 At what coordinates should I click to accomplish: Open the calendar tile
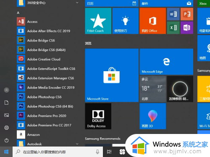(112, 3)
